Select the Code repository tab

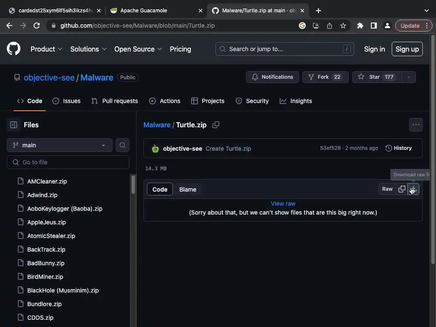(x=30, y=101)
